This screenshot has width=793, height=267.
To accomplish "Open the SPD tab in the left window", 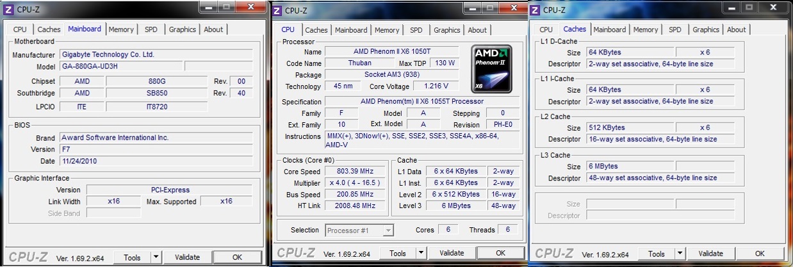I will pos(151,29).
